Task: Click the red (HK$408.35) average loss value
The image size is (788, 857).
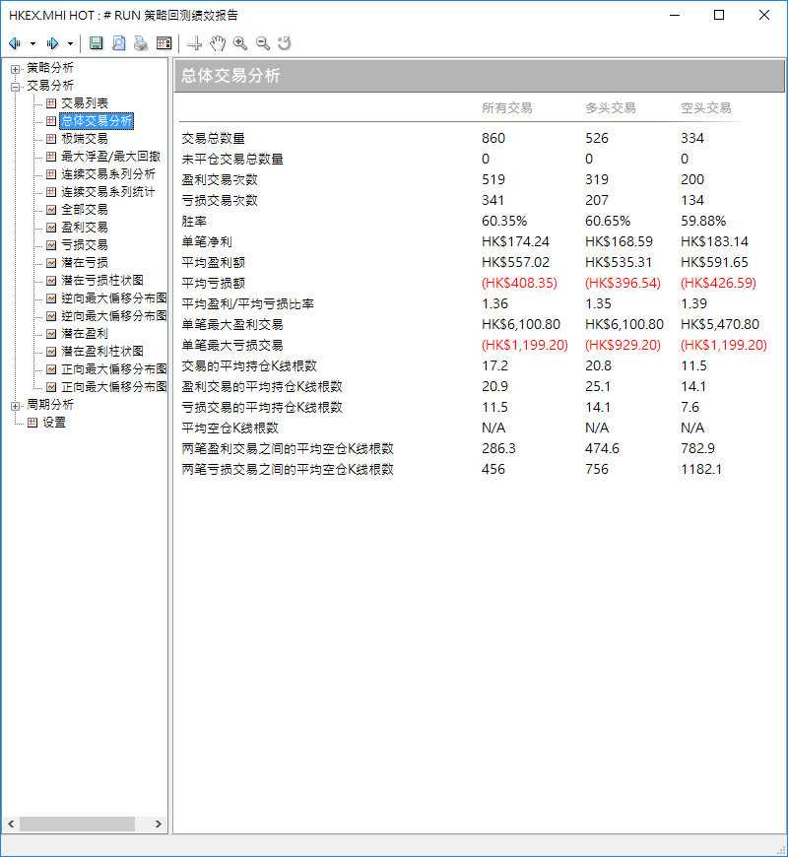Action: click(x=519, y=283)
